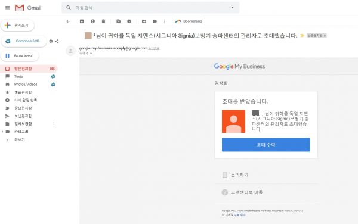Click Compose SMS button
Image resolution: width=358 pixels, height=224 pixels.
pyautogui.click(x=24, y=41)
